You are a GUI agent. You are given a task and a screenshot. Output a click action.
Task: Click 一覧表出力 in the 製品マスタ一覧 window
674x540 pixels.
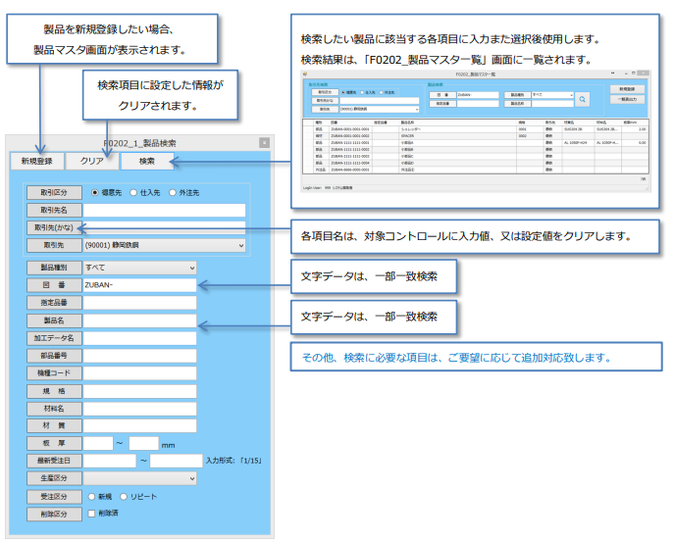point(627,99)
